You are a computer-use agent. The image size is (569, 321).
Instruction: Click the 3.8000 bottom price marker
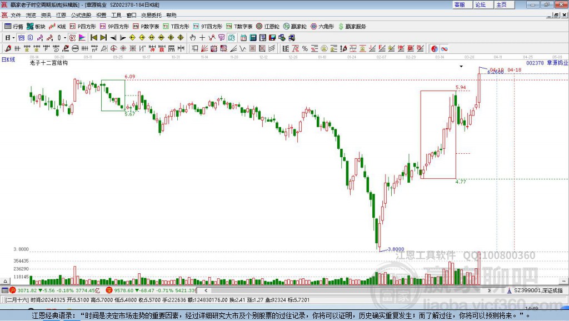(x=396, y=249)
